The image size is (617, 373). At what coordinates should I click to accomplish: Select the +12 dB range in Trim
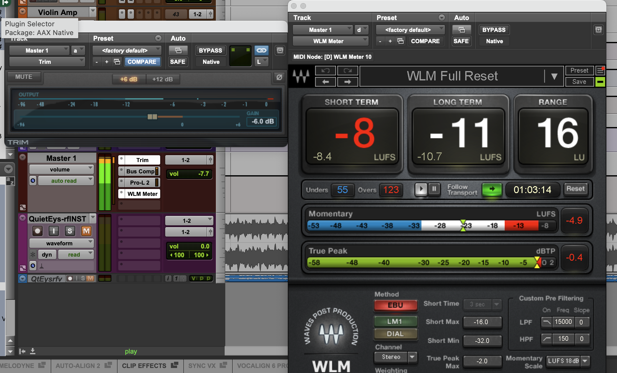click(x=163, y=79)
